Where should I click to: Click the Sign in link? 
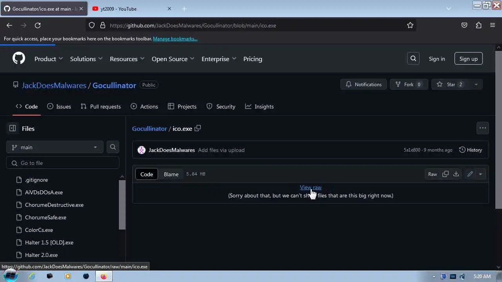pos(437,59)
